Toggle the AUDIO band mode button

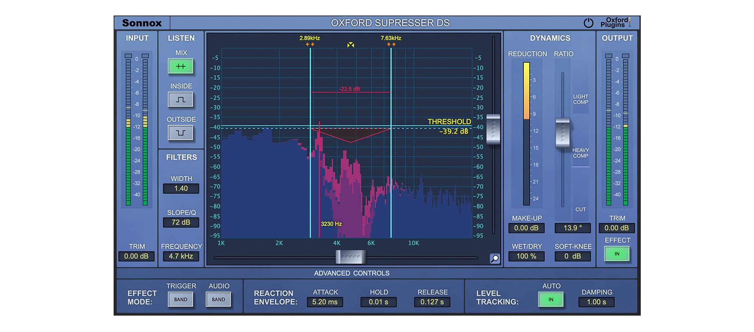click(218, 299)
